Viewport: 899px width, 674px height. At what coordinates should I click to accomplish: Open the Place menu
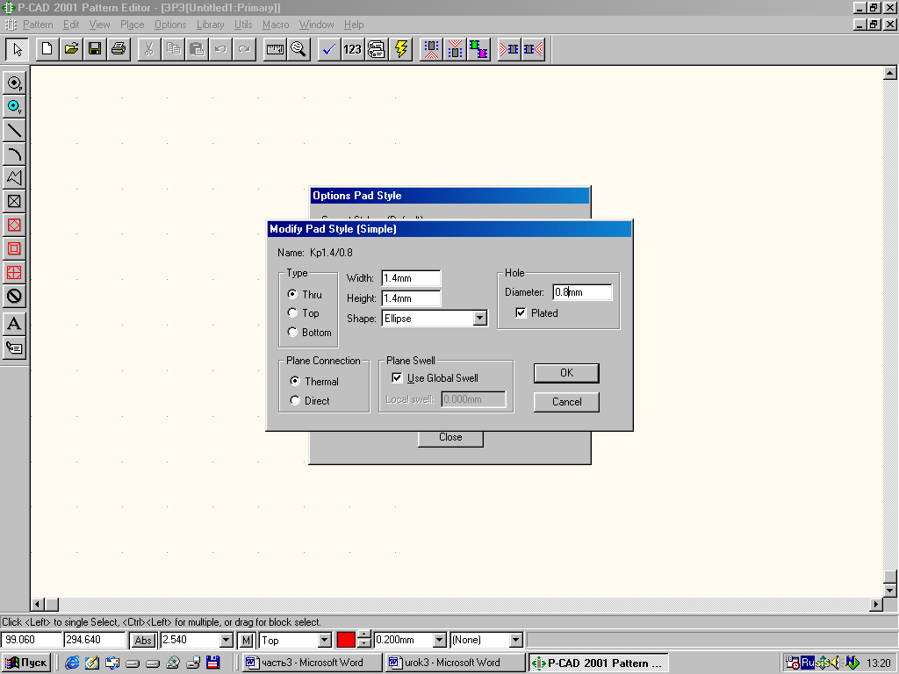[133, 25]
